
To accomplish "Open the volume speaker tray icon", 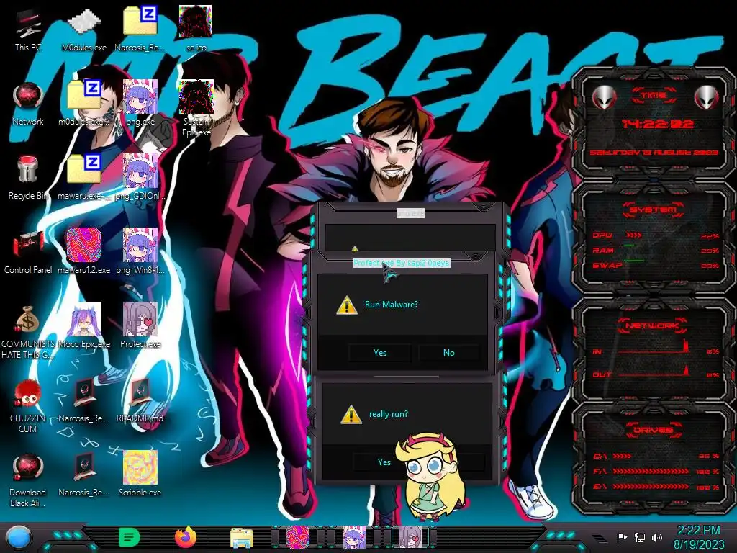I will 657,537.
